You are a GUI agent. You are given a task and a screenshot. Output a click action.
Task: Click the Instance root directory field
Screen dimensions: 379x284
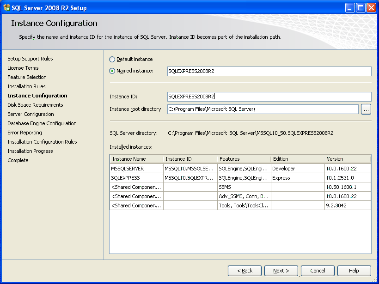263,109
